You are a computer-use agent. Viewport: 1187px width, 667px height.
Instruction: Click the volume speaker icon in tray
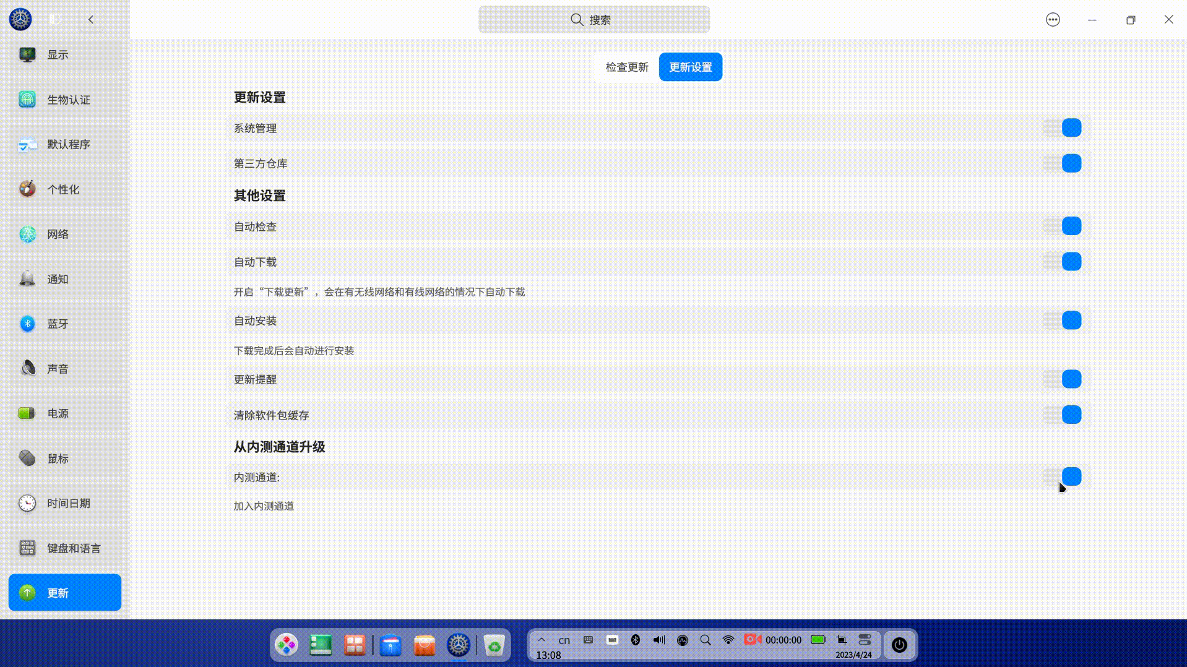[x=659, y=640]
